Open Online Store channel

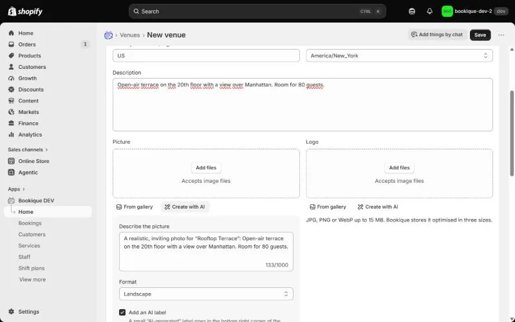tap(48, 161)
